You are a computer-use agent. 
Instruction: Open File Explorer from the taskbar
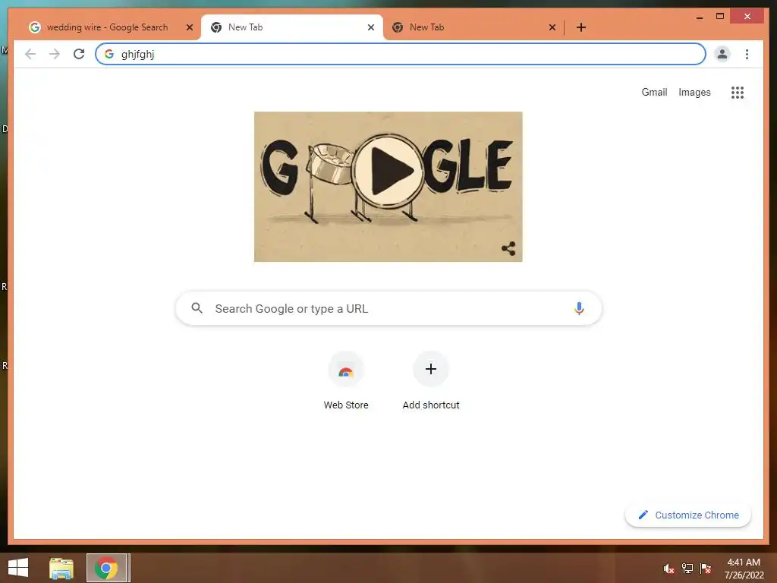tap(61, 568)
